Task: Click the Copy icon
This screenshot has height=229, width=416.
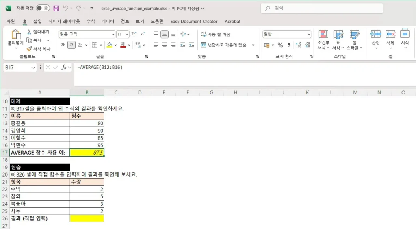Action: 29,40
